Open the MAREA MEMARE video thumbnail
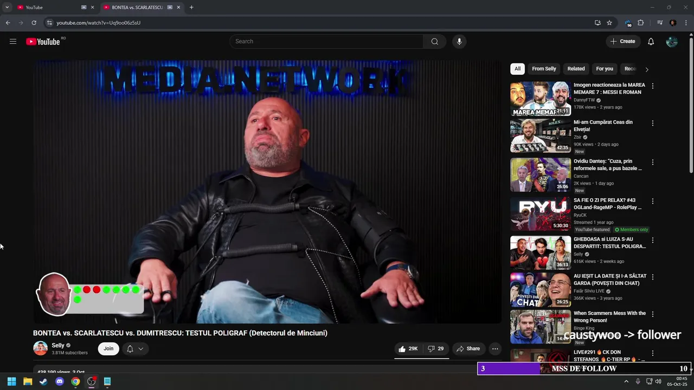 point(541,99)
